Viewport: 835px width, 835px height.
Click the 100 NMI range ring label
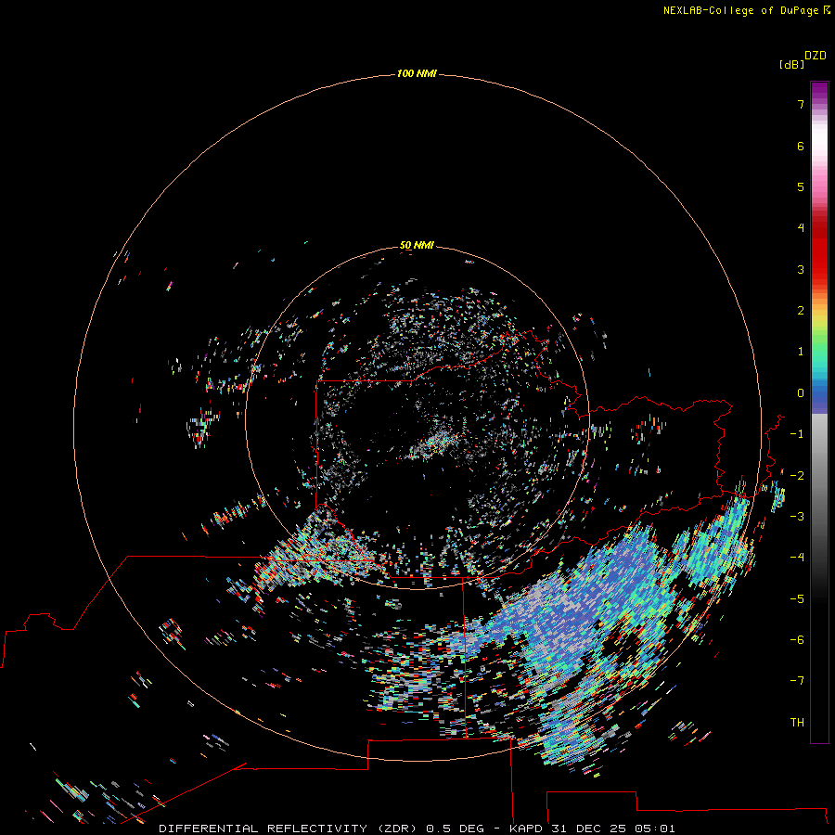pos(417,73)
